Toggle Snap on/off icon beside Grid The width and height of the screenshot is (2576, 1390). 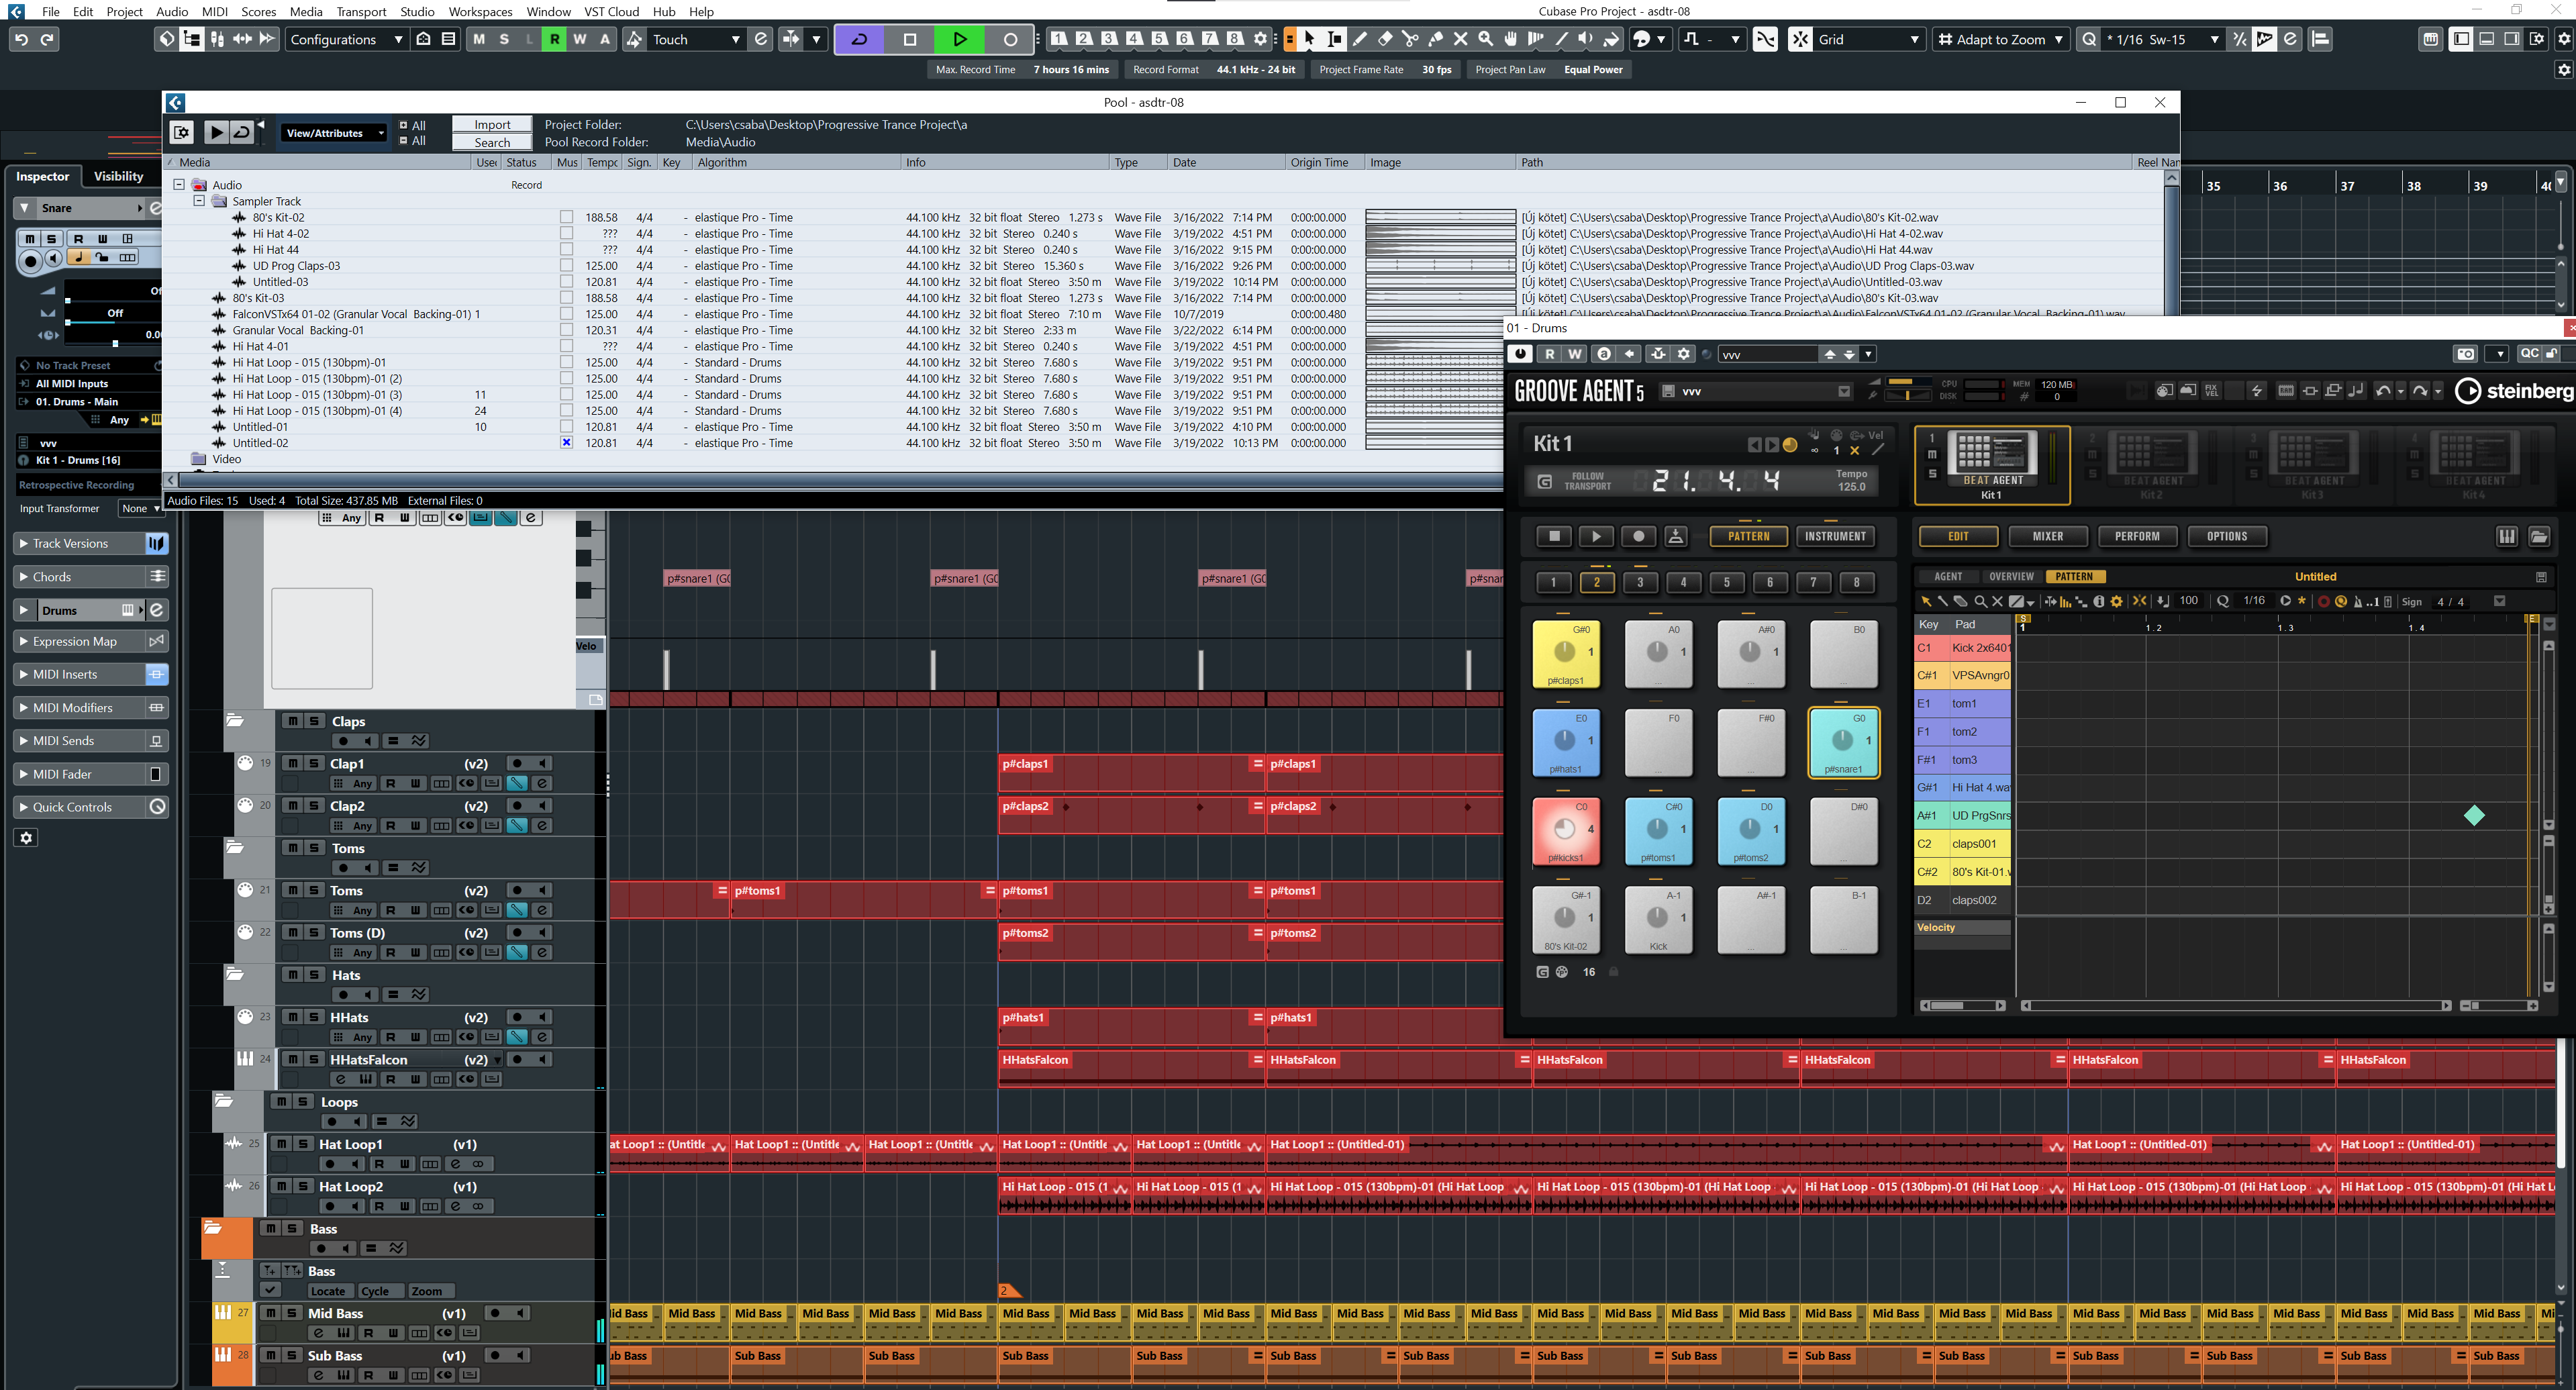point(1800,39)
